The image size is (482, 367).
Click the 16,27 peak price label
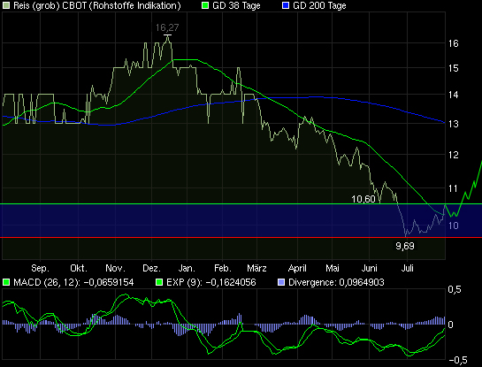coord(167,27)
